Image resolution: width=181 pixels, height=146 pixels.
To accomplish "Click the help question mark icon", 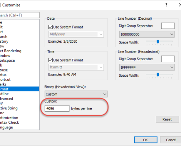I will [166, 5].
